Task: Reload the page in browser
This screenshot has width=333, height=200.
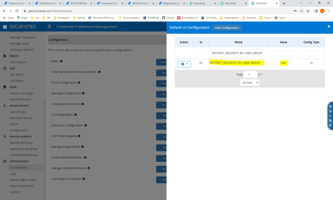Action: [x=17, y=11]
